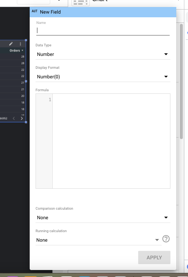Click inside the Formula editor area

coord(111,141)
